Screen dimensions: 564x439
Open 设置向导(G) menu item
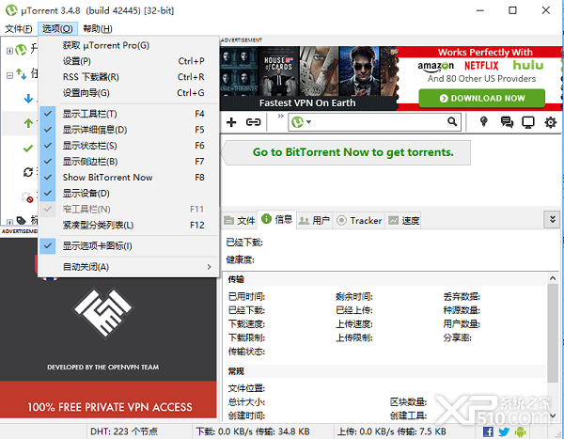click(x=129, y=93)
